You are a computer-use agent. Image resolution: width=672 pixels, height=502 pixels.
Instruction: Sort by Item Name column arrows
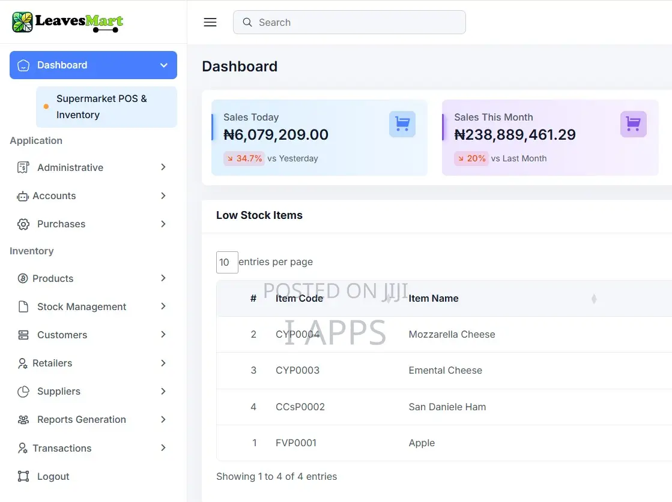(593, 299)
